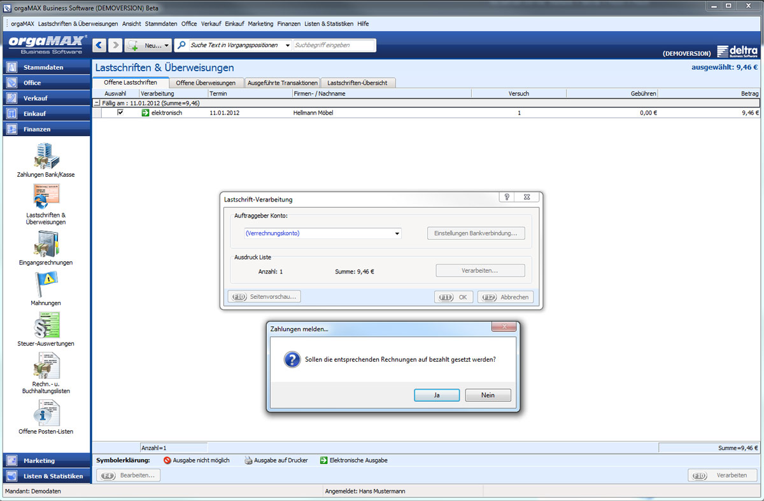Click the back navigation arrow in toolbar
This screenshot has height=501, width=764.
tap(99, 45)
